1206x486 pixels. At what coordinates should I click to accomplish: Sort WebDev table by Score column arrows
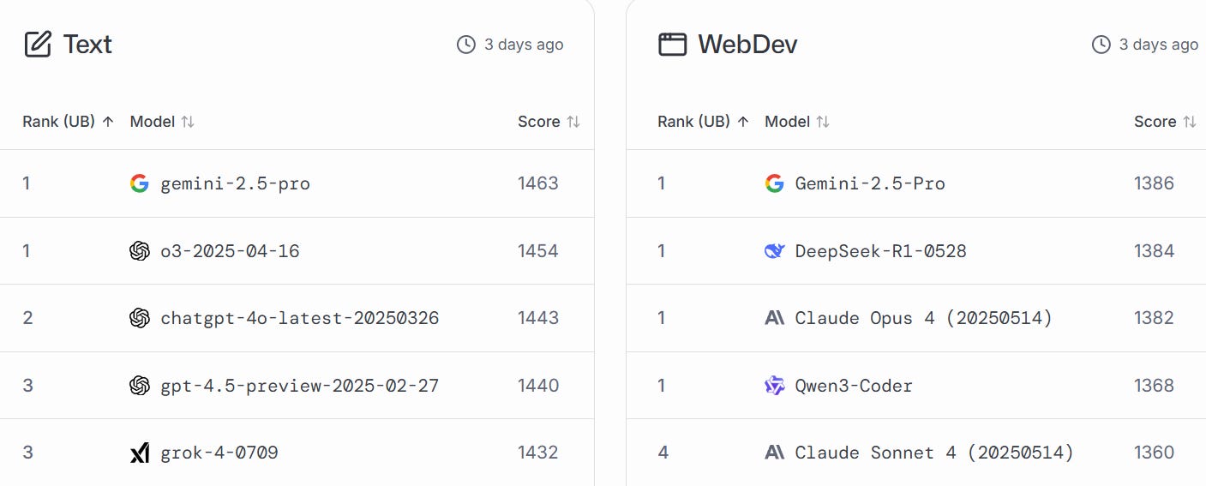coord(1190,122)
